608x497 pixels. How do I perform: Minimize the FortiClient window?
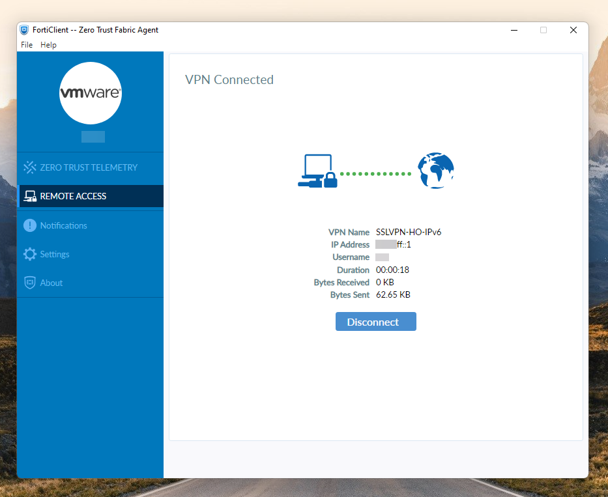point(514,30)
